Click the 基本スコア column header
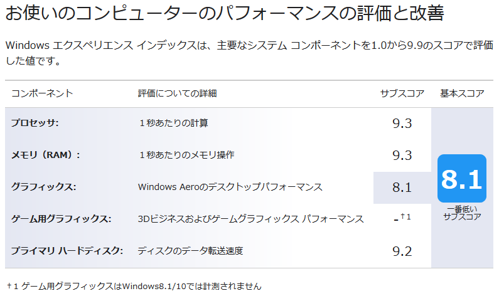Image resolution: width=499 pixels, height=296 pixels. point(462,93)
